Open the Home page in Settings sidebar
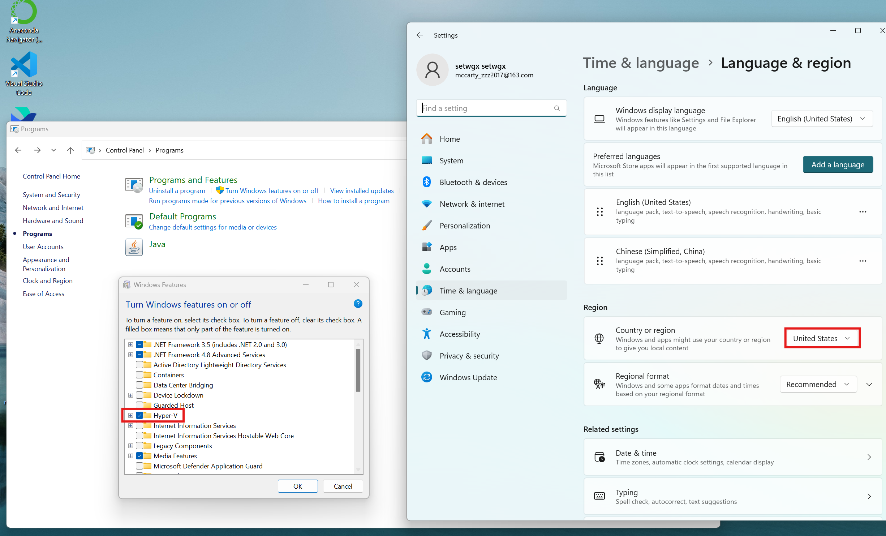This screenshot has width=886, height=536. [491, 139]
